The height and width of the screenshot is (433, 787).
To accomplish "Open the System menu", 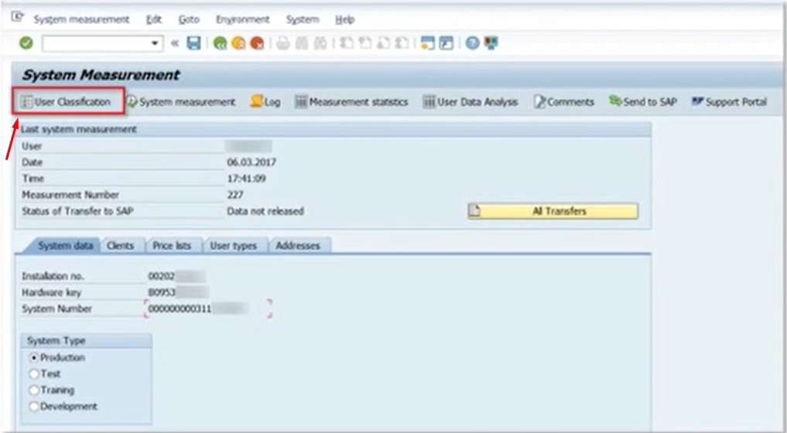I will (x=302, y=19).
